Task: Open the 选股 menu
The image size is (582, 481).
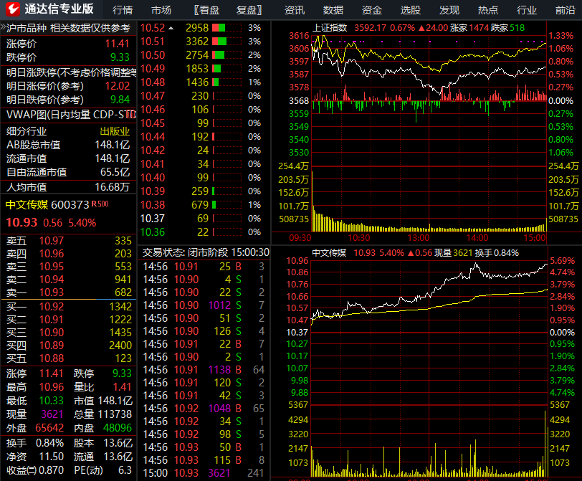Action: click(410, 10)
